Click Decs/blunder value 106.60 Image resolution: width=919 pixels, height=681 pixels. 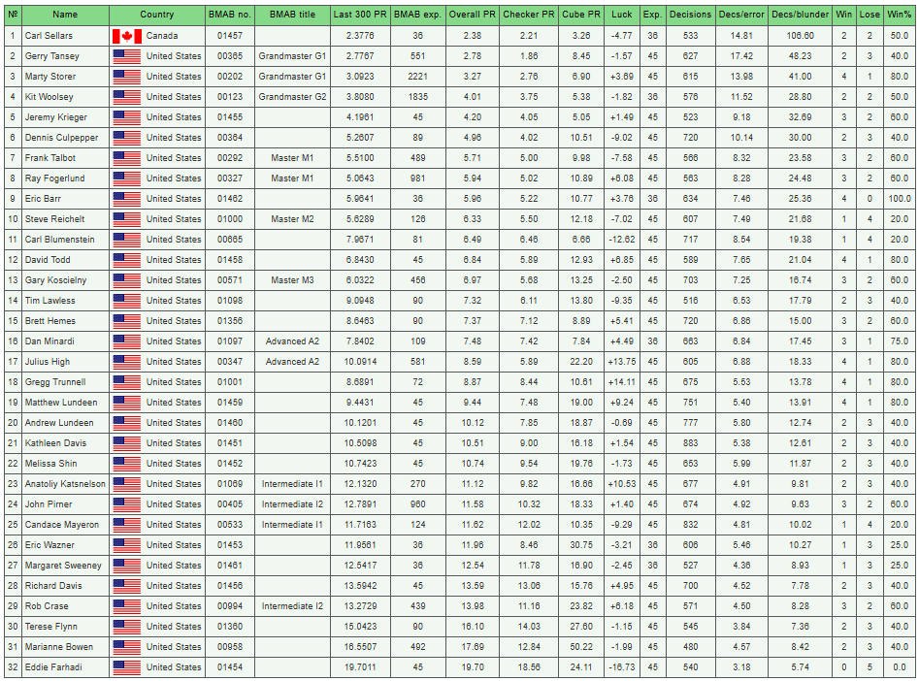pyautogui.click(x=800, y=36)
